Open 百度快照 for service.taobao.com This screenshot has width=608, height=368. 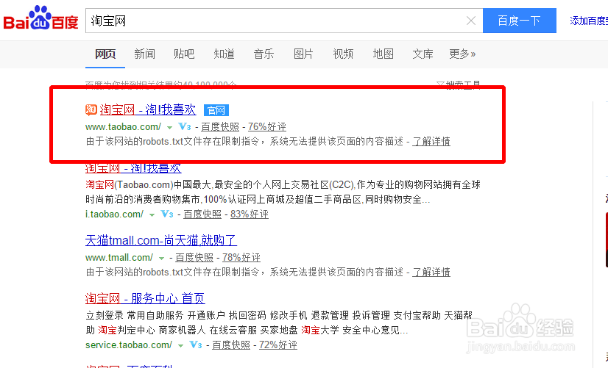tap(231, 344)
